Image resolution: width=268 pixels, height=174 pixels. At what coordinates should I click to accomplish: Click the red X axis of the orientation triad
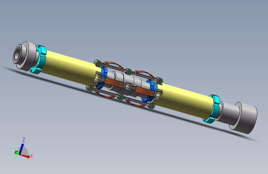coord(25,155)
